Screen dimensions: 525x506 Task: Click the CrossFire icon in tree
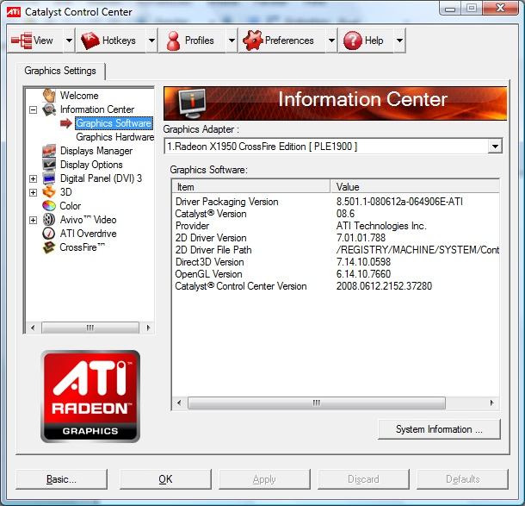[49, 247]
